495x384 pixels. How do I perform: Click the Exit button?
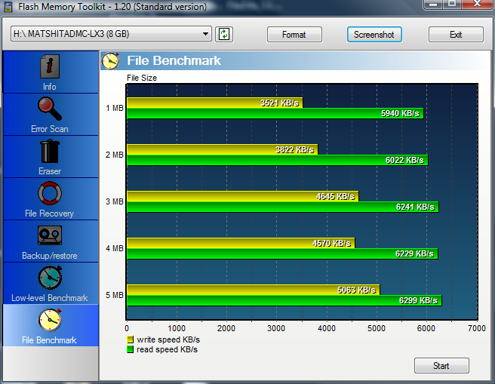pos(456,35)
